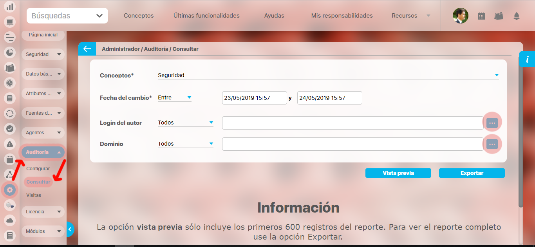Click the Vista previa button
The width and height of the screenshot is (535, 247).
[x=398, y=173]
